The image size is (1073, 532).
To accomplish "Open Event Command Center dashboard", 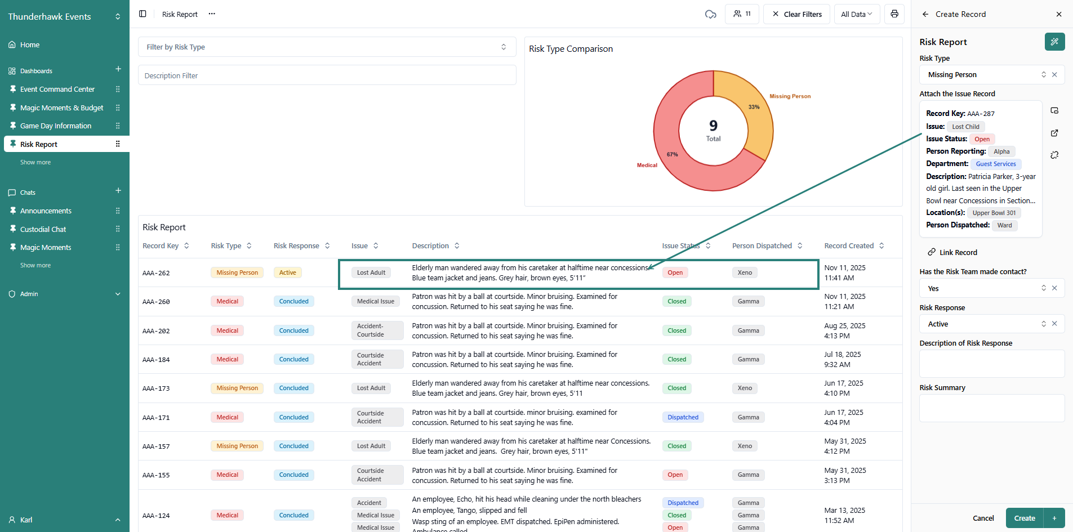I will (x=57, y=90).
